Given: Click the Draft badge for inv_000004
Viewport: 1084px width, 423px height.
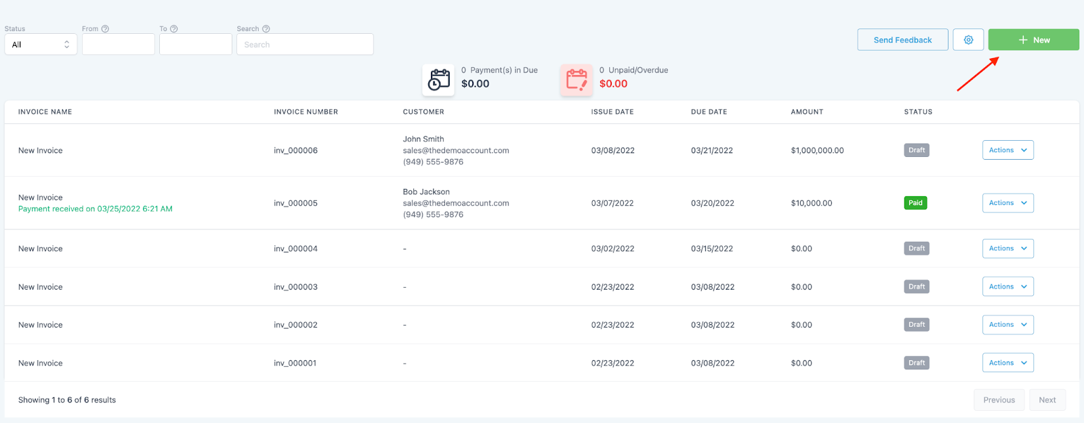Looking at the screenshot, I should click(916, 248).
